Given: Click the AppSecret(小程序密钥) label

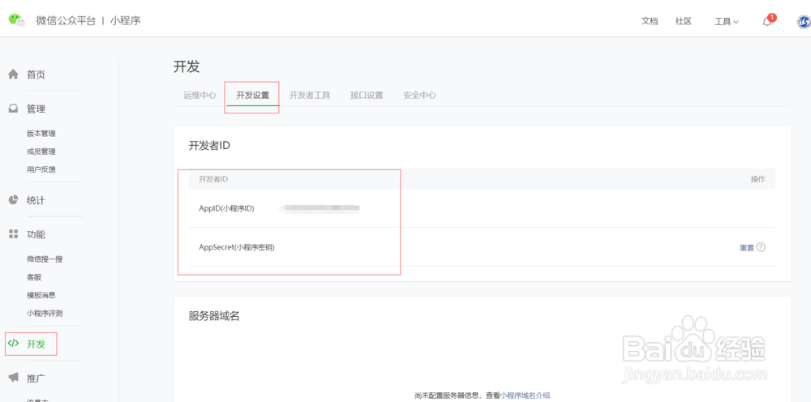Looking at the screenshot, I should (236, 247).
